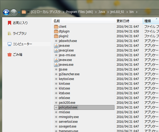Navigate to Program Files (x86) breadcrumb
This screenshot has width=159, height=132.
tap(79, 12)
